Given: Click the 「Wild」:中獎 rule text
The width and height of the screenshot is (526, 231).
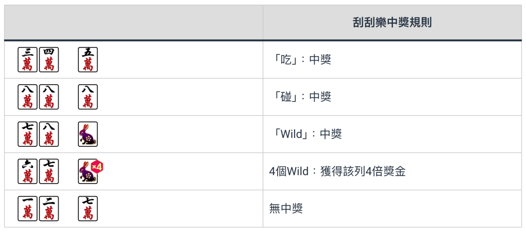Looking at the screenshot, I should click(x=308, y=134).
